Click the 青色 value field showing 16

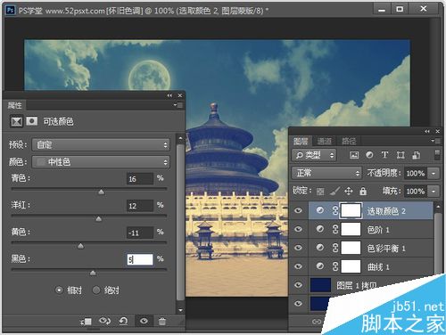pos(140,179)
